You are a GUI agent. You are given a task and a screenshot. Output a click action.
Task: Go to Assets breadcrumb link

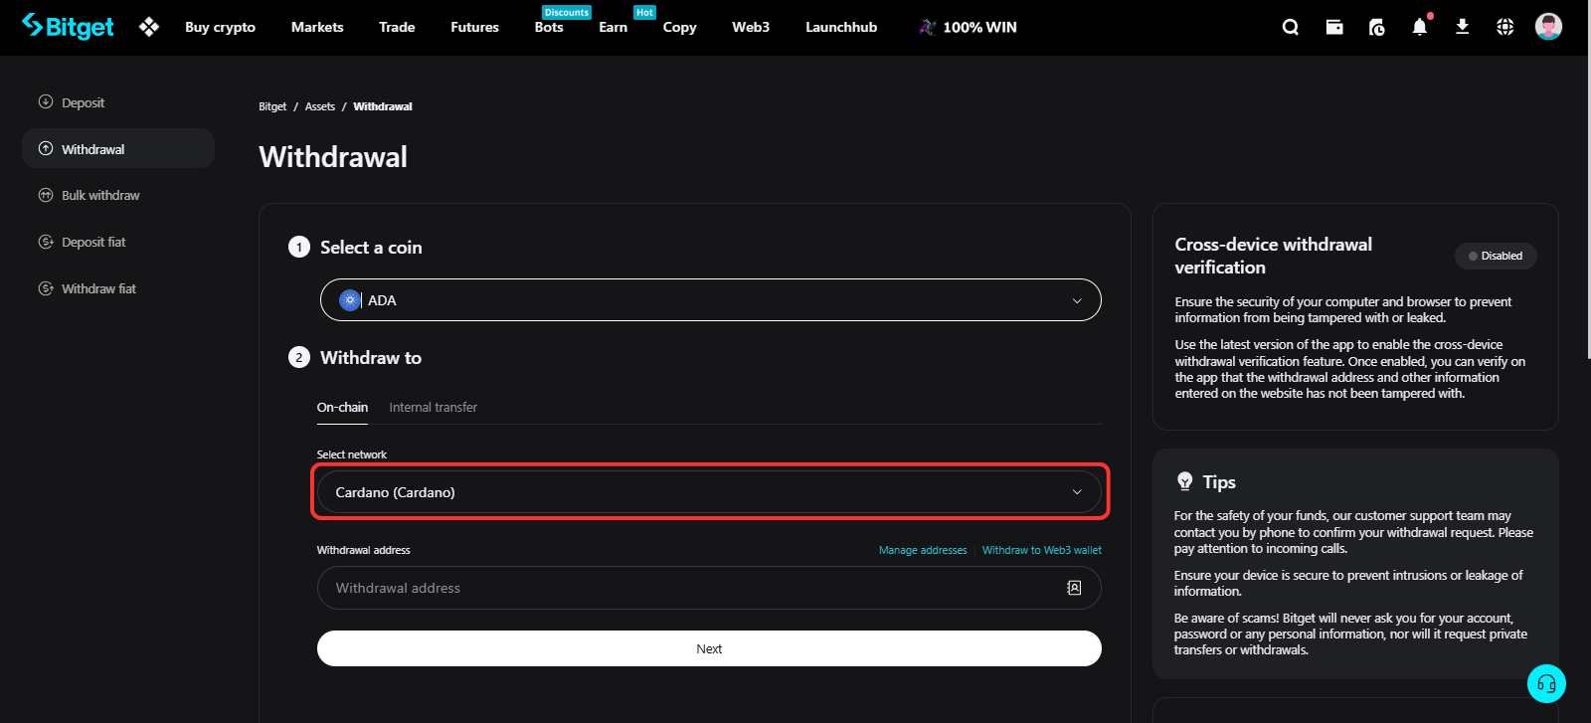pos(320,106)
